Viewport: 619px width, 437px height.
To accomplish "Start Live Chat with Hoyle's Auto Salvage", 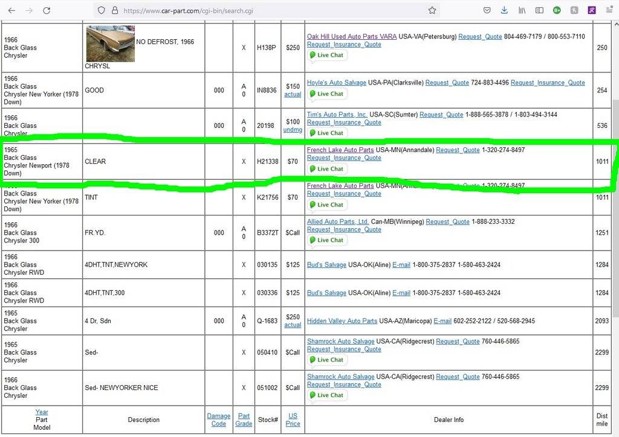I will pyautogui.click(x=326, y=94).
